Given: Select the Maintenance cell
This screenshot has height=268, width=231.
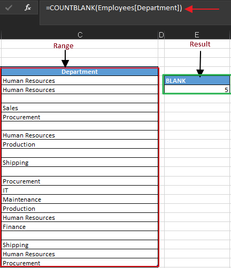Looking at the screenshot, I should click(x=80, y=199).
